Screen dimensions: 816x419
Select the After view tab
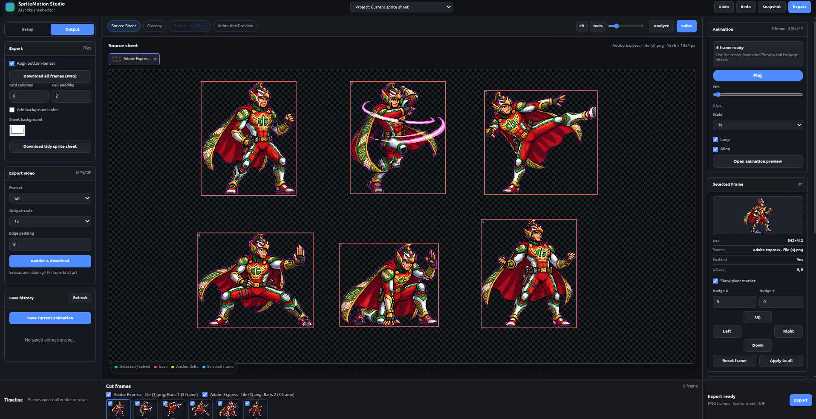click(x=200, y=26)
